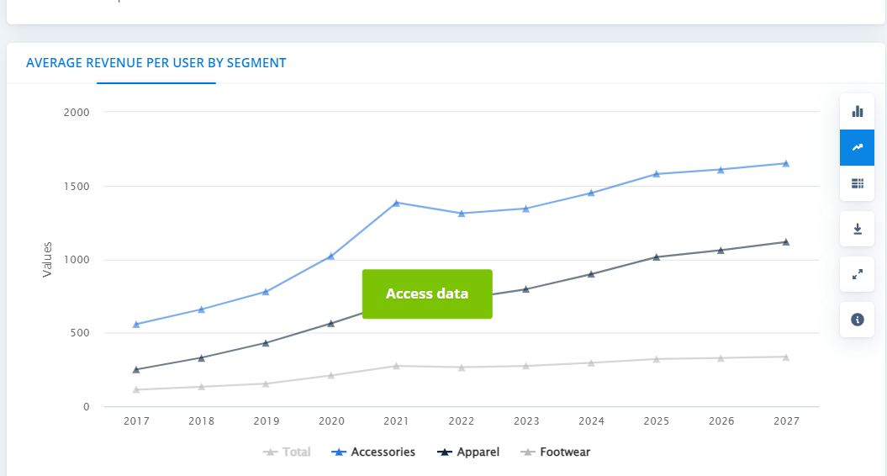Select the highlighted line chart view icon

pos(857,147)
